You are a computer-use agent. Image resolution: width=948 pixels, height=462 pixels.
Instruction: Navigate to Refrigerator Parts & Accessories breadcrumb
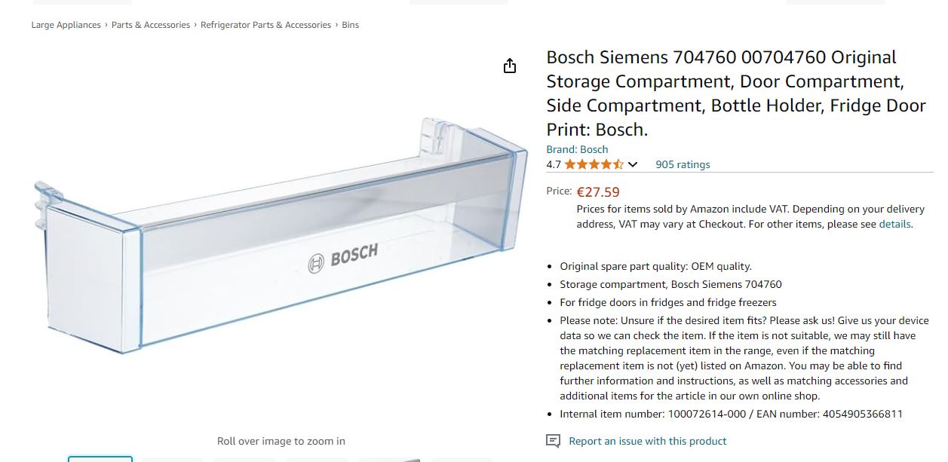pos(265,25)
